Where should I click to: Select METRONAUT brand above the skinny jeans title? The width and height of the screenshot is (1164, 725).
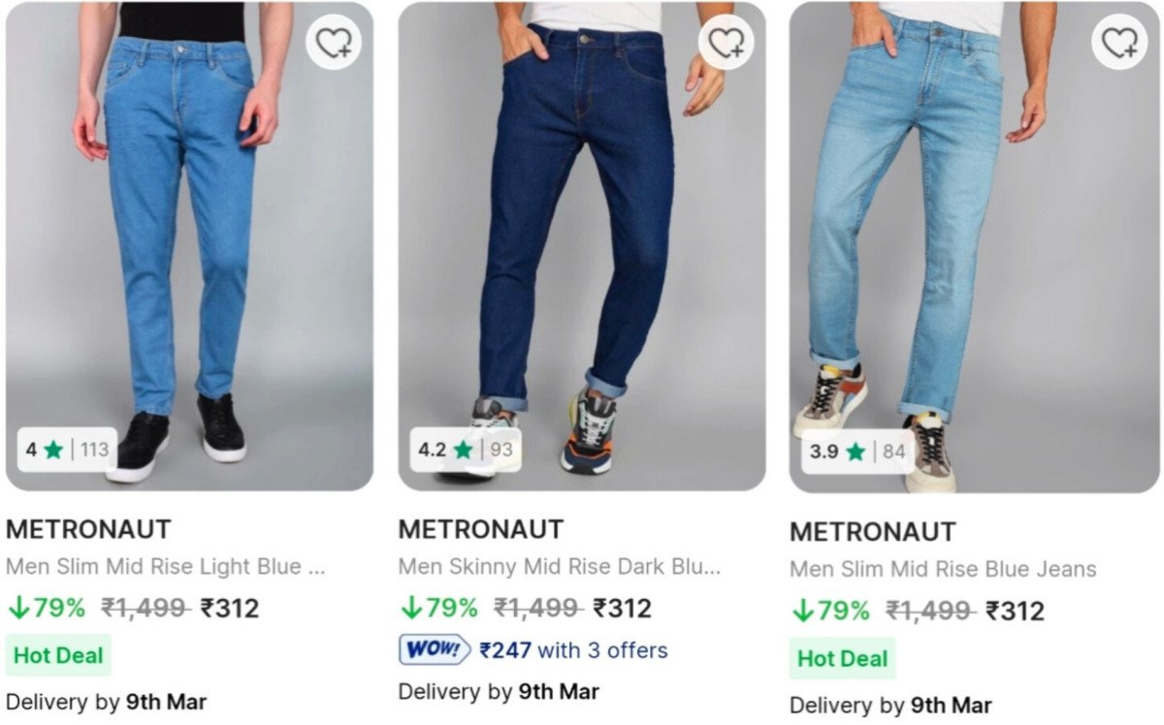[x=480, y=529]
